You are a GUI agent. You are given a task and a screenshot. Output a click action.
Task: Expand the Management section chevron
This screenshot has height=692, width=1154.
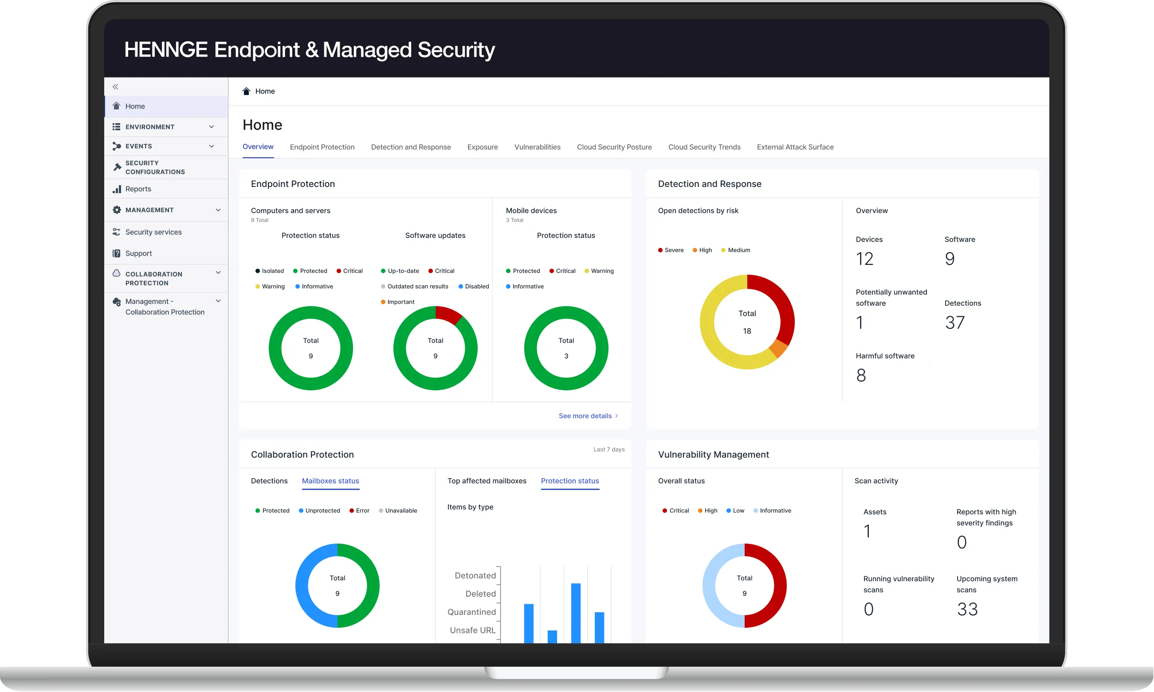click(x=218, y=210)
